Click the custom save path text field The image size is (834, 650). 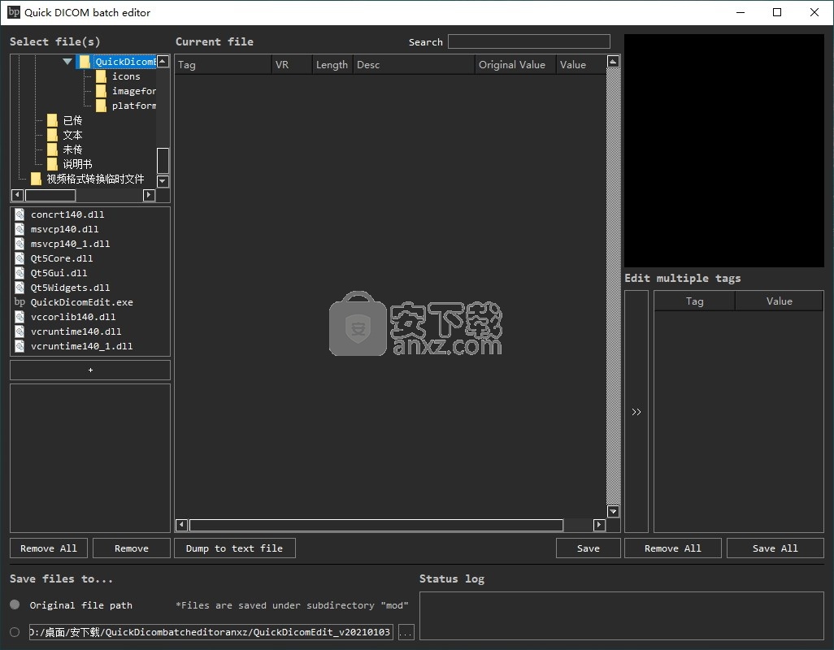211,632
